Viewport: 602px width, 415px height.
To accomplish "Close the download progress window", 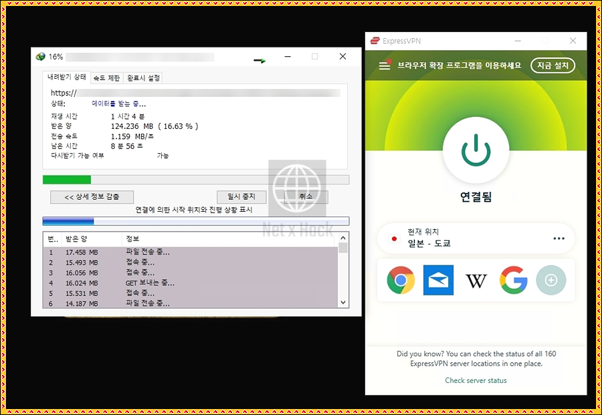I will point(342,56).
